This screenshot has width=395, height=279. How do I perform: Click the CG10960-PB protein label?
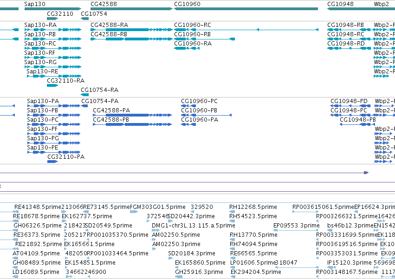[199, 110]
